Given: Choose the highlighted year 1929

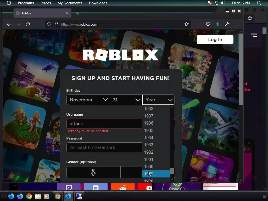Looking at the screenshot, I should tap(156, 174).
